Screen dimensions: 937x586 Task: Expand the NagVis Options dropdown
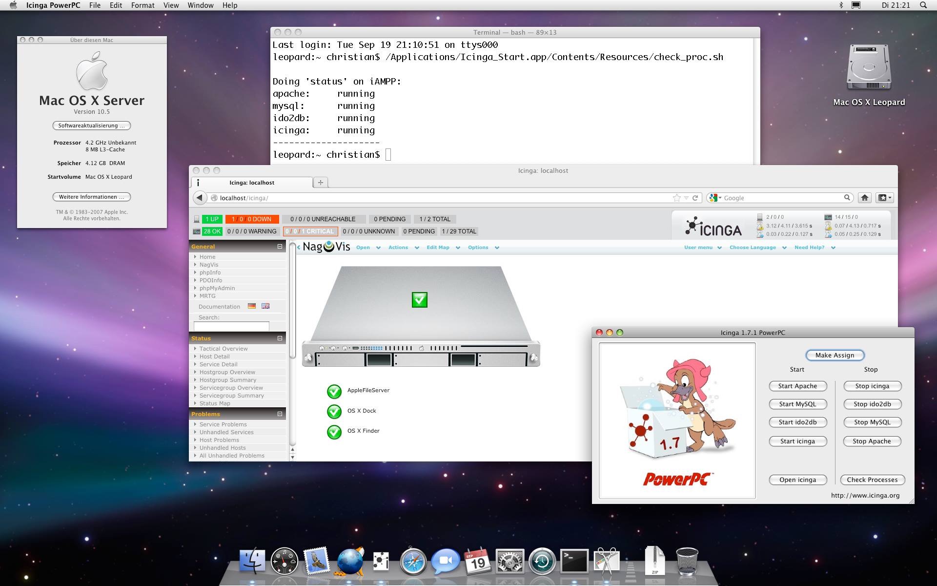pos(483,248)
